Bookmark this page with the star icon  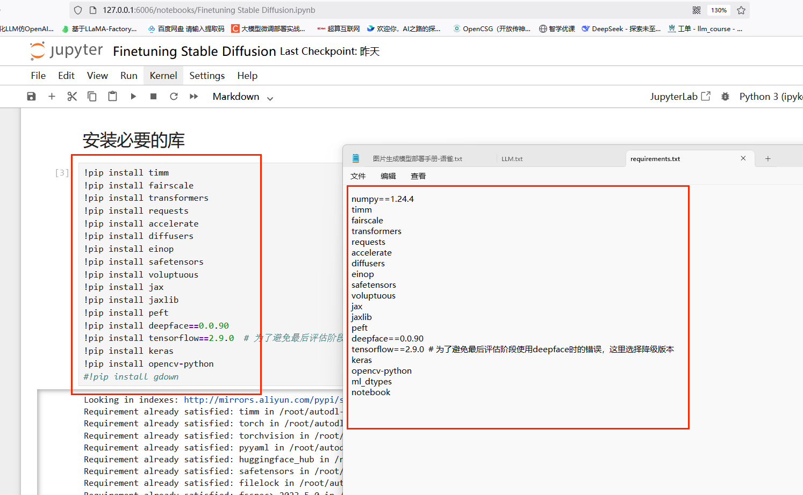741,10
